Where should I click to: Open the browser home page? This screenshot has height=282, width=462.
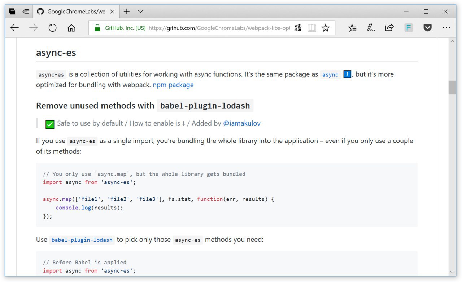(x=71, y=28)
